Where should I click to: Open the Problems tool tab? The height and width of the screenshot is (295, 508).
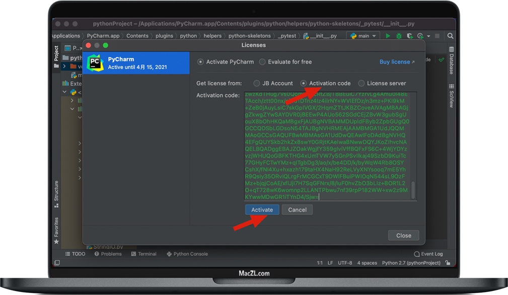[x=108, y=254]
